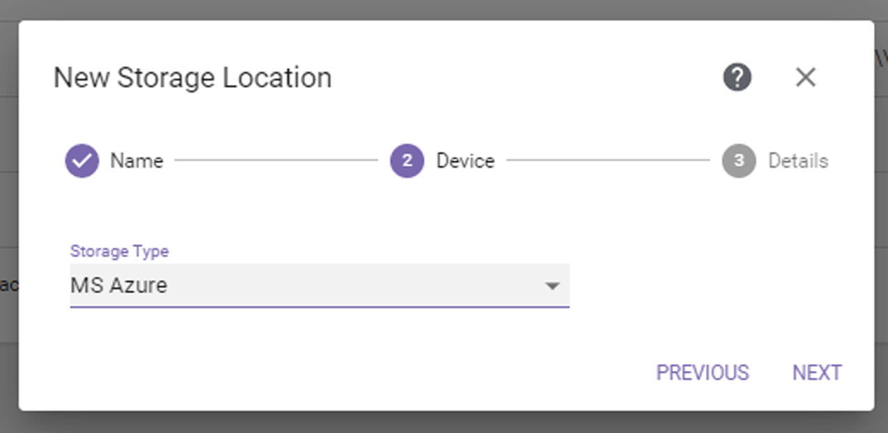Proceed with the NEXT button
Image resolution: width=888 pixels, height=433 pixels.
(x=817, y=372)
